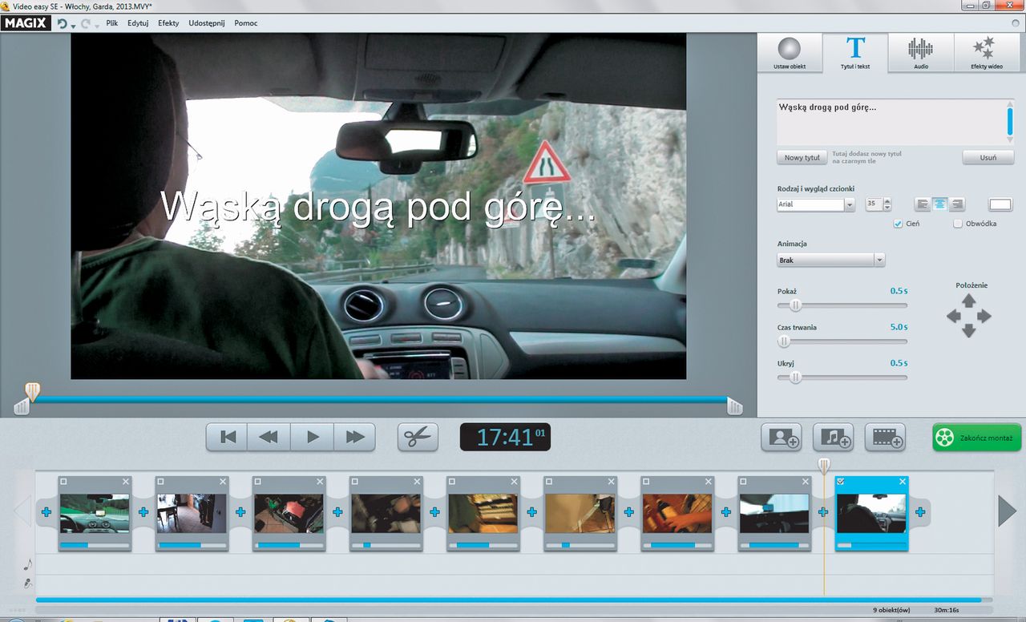
Task: Open the Udostępnij menu
Action: 208,23
